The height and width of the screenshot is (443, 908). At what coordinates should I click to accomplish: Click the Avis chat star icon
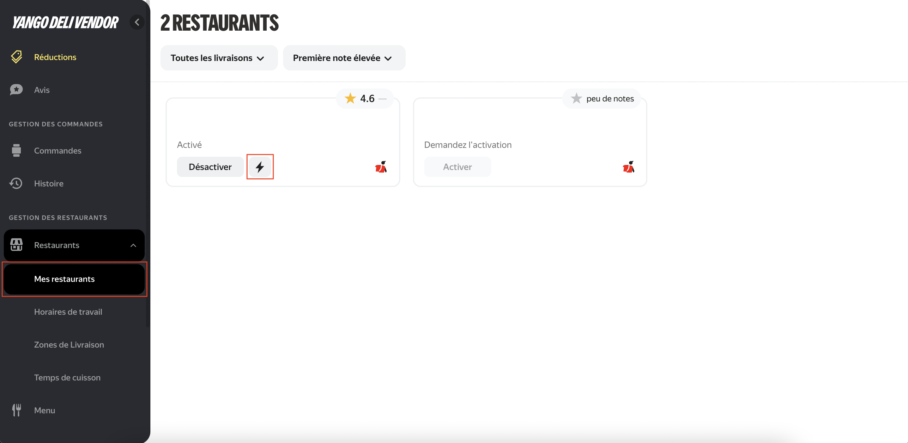[16, 89]
